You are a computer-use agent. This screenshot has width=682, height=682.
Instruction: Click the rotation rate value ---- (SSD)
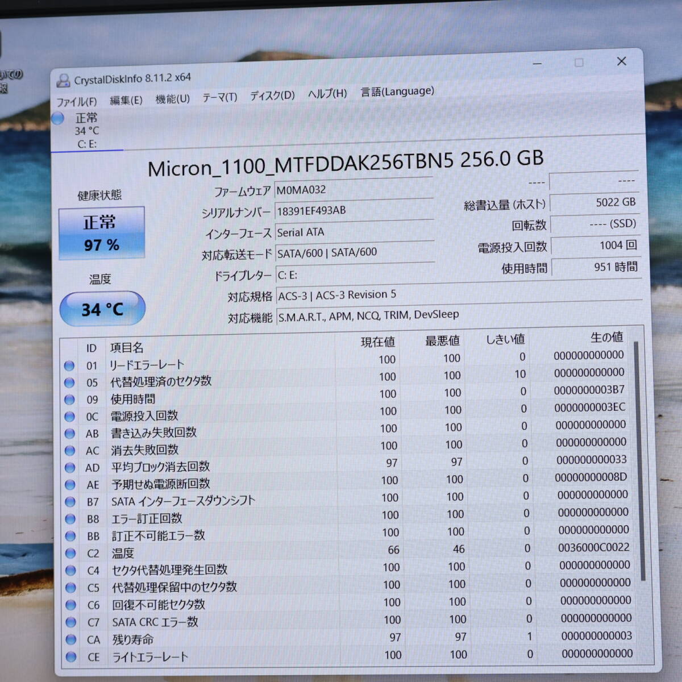594,224
